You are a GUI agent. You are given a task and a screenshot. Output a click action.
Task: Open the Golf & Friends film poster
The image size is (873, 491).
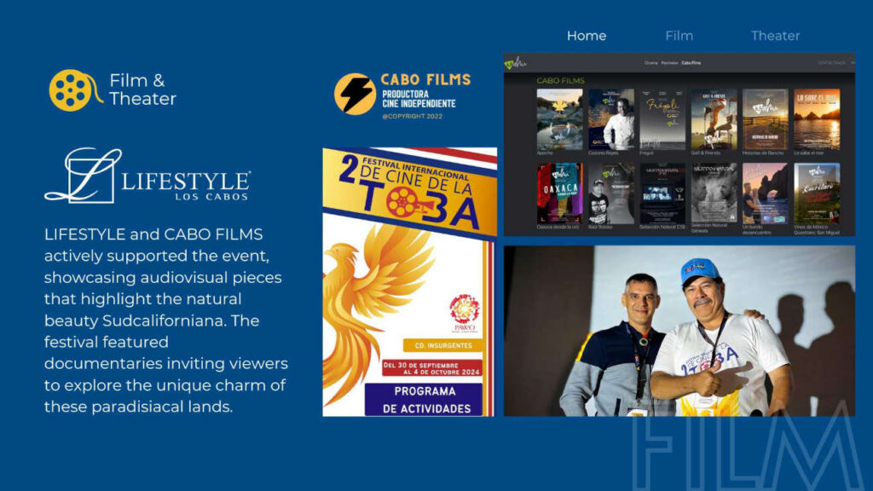(714, 119)
